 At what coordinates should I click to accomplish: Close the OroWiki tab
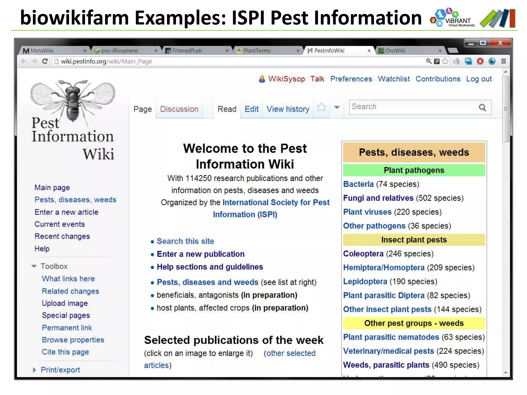(440, 51)
